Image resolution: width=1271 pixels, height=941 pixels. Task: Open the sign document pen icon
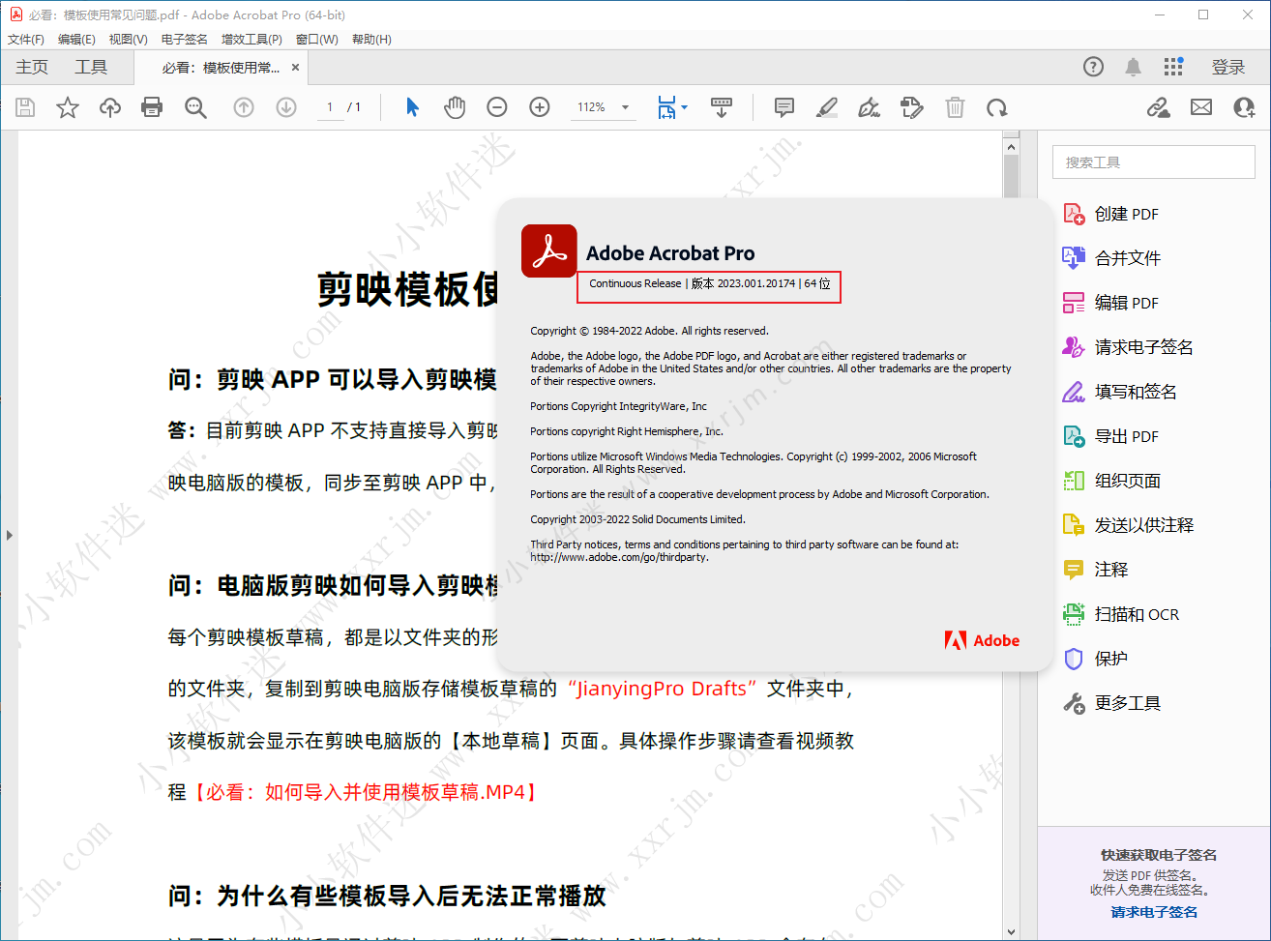pyautogui.click(x=870, y=107)
